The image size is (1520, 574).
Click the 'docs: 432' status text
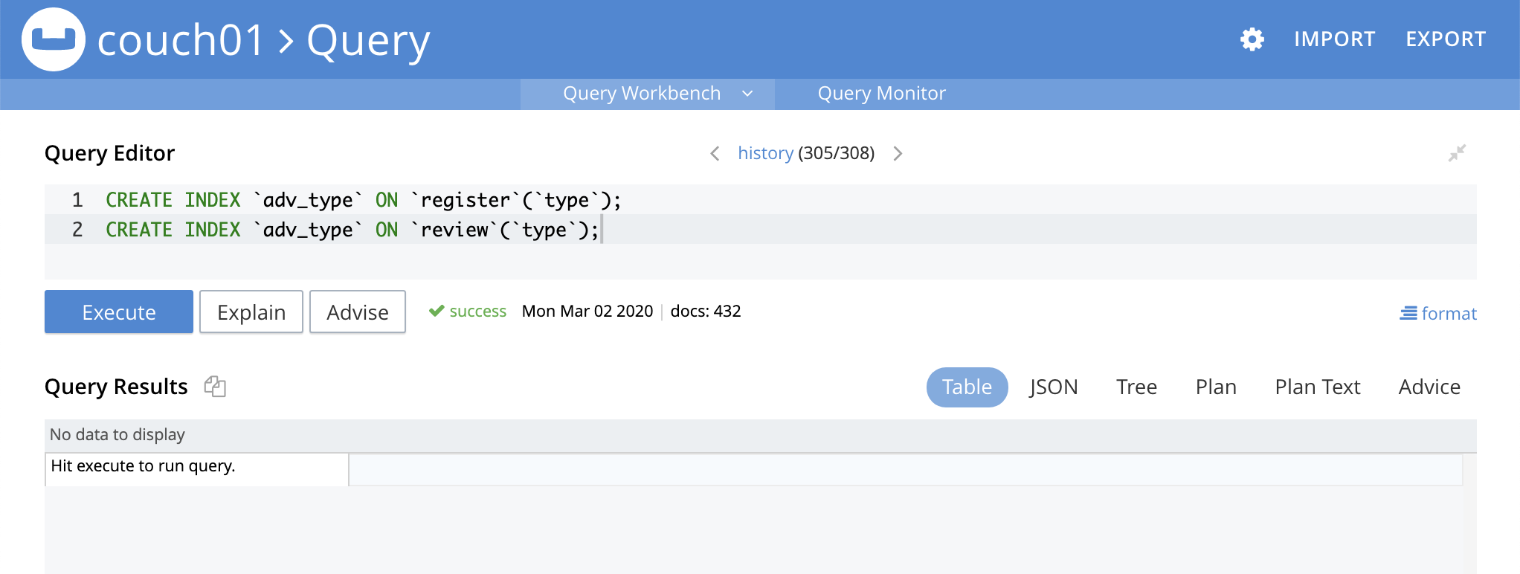tap(706, 311)
